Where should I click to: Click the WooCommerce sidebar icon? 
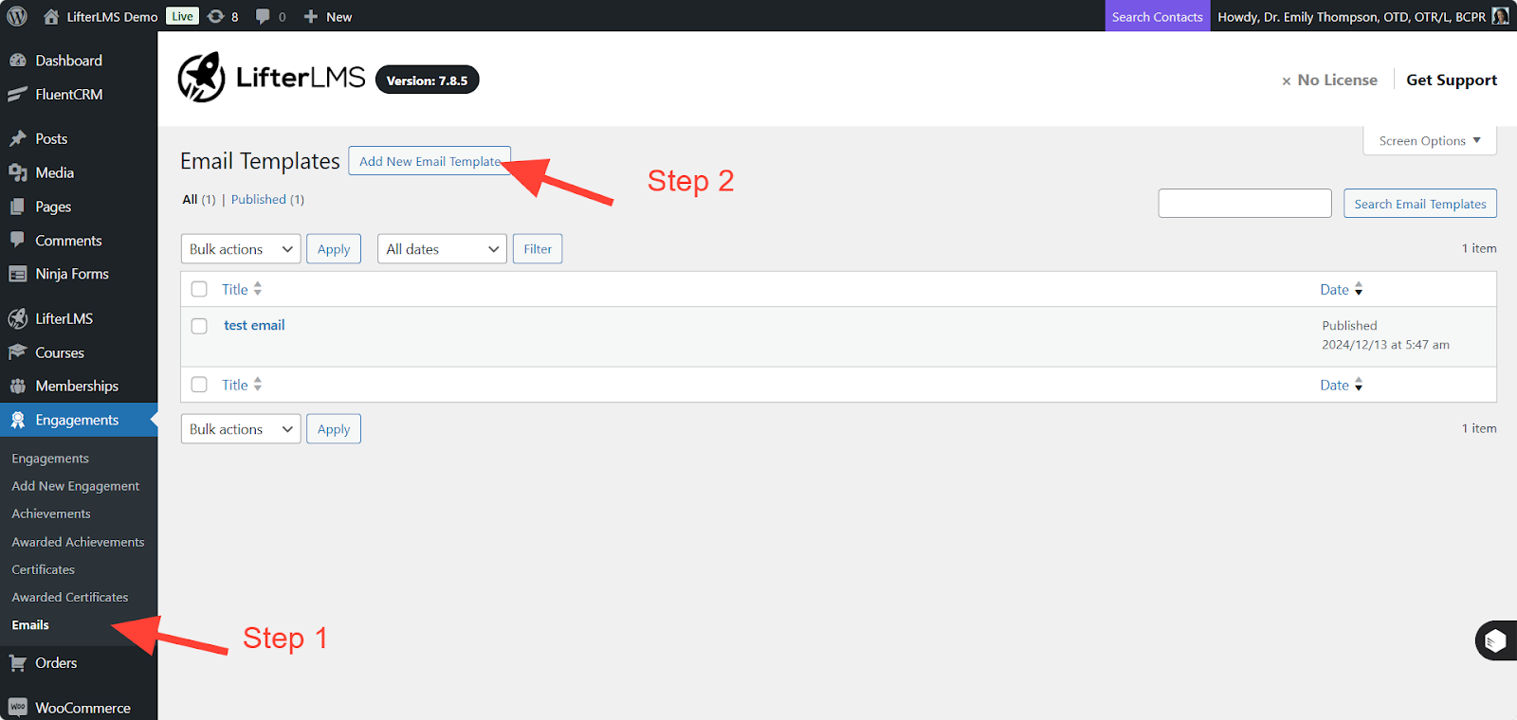pyautogui.click(x=17, y=708)
